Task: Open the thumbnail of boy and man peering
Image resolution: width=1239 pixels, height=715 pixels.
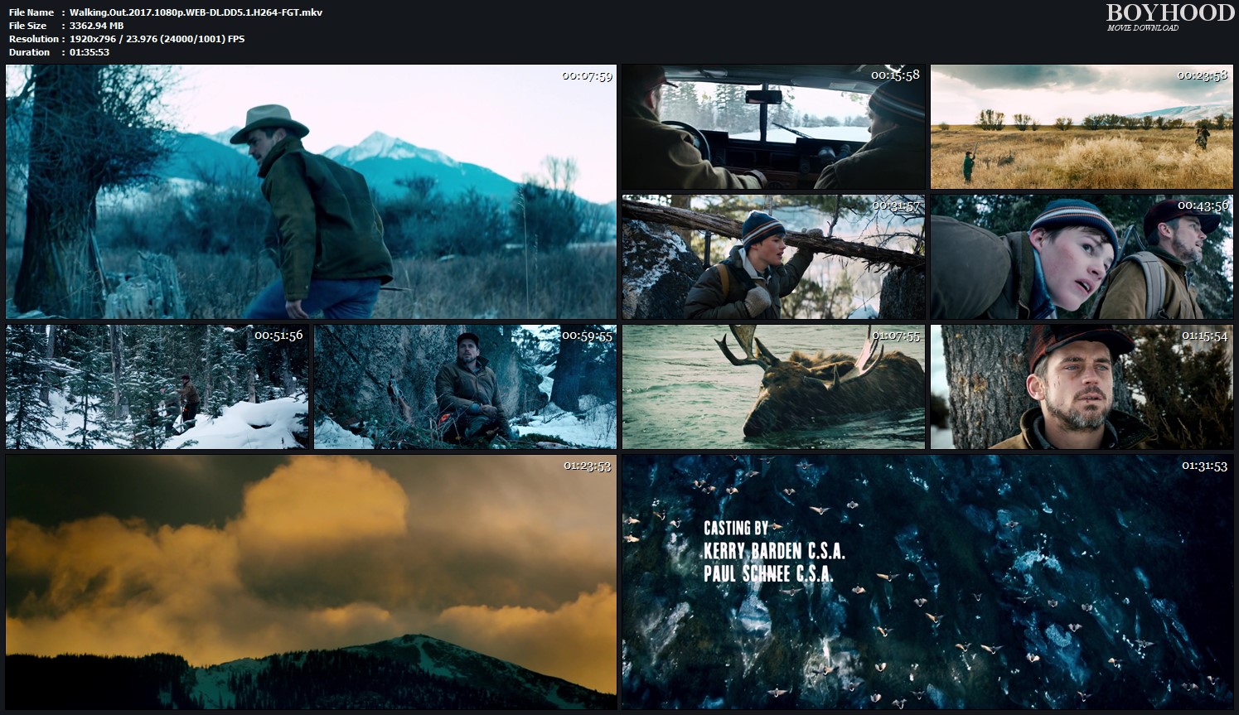Action: (1081, 257)
